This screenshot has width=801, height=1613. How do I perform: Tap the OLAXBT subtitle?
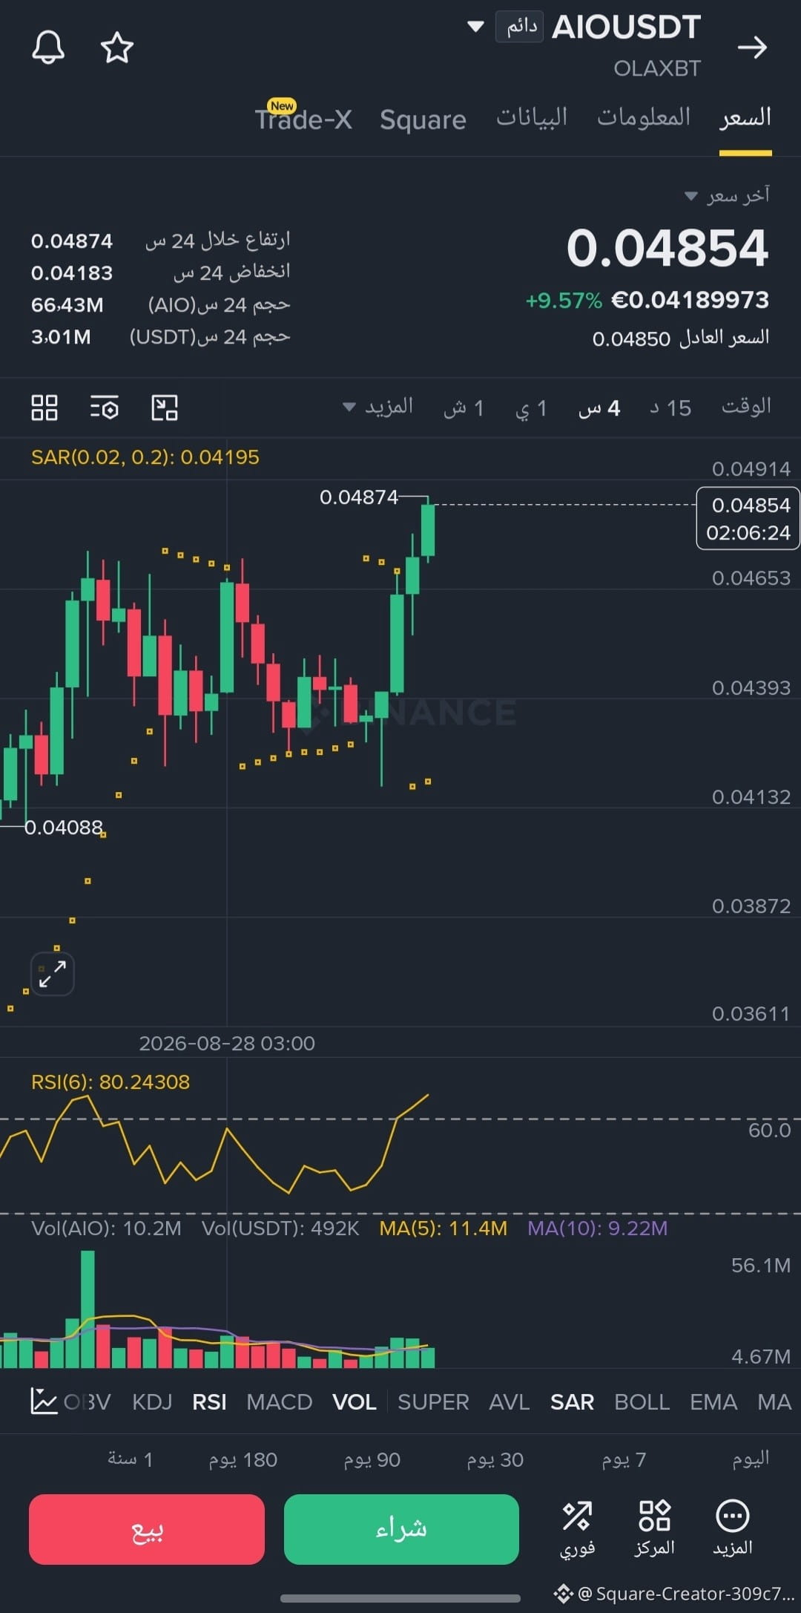point(657,68)
